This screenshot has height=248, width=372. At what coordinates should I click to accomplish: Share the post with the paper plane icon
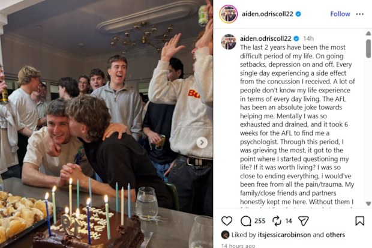[x=304, y=221]
